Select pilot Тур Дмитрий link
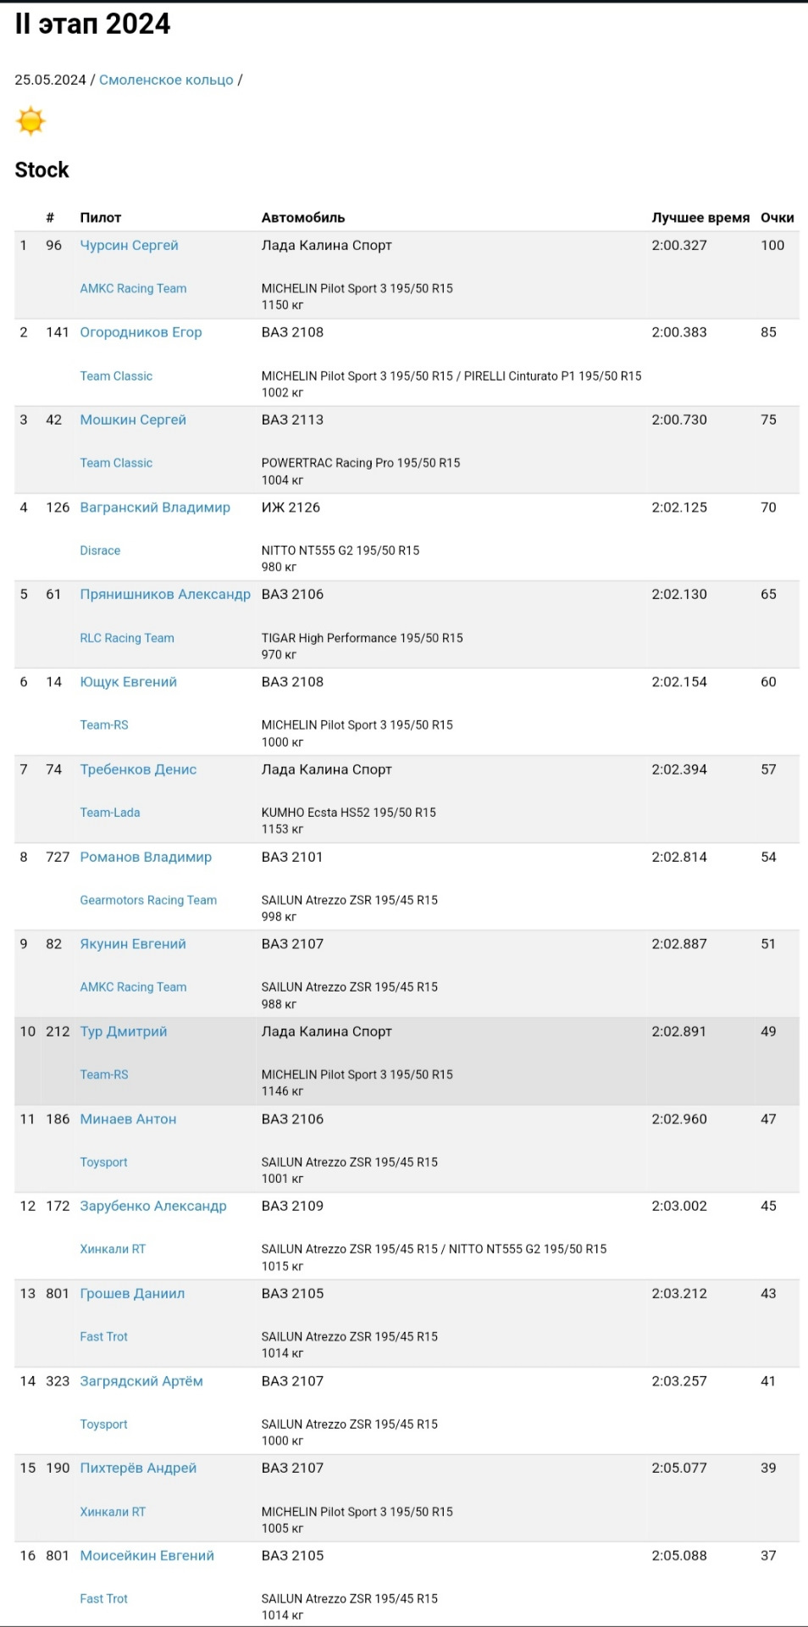Screen dimensions: 808x1627 pyautogui.click(x=124, y=1031)
